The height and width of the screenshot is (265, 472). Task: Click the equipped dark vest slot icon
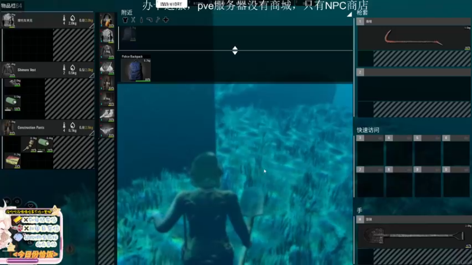click(107, 51)
